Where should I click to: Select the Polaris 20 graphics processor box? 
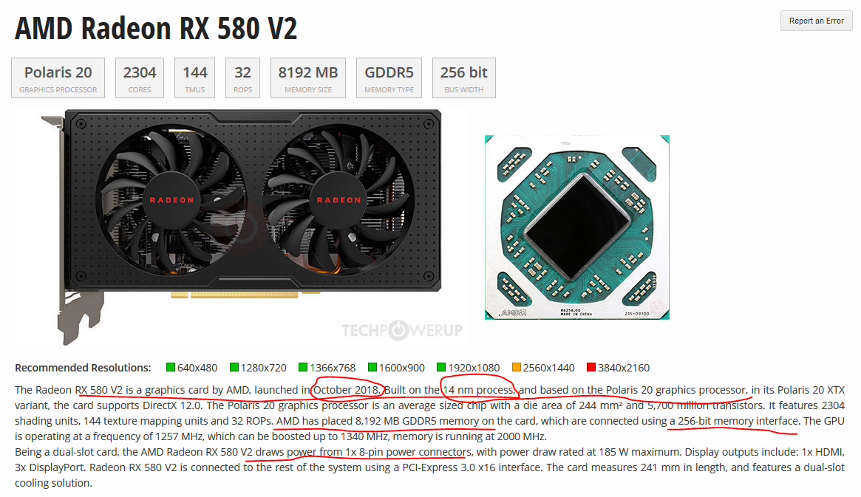coord(58,78)
